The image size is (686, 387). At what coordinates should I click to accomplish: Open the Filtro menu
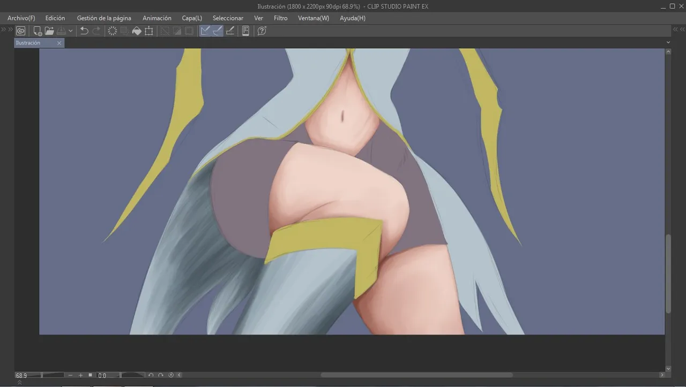coord(281,18)
